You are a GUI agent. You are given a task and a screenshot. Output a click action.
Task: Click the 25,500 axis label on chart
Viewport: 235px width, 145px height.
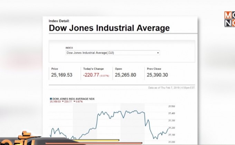tap(172, 106)
